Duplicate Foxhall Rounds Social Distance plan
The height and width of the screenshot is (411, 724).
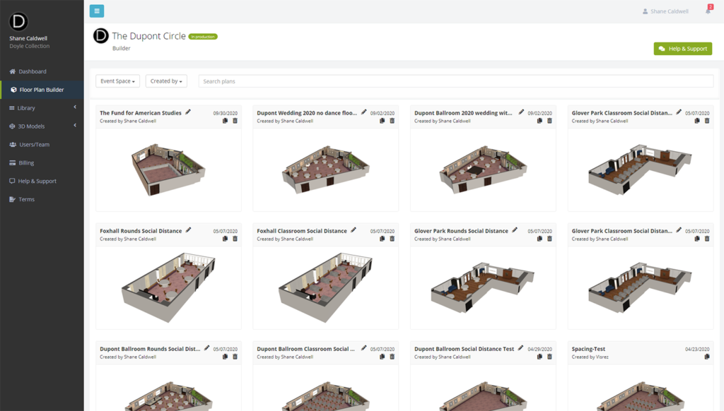pos(226,239)
